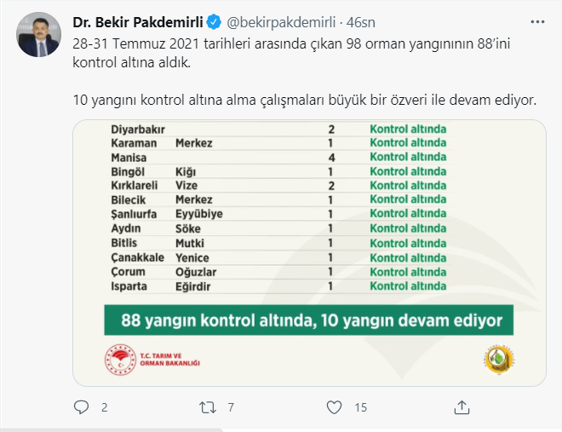Click the reply speech bubble icon

pos(82,407)
